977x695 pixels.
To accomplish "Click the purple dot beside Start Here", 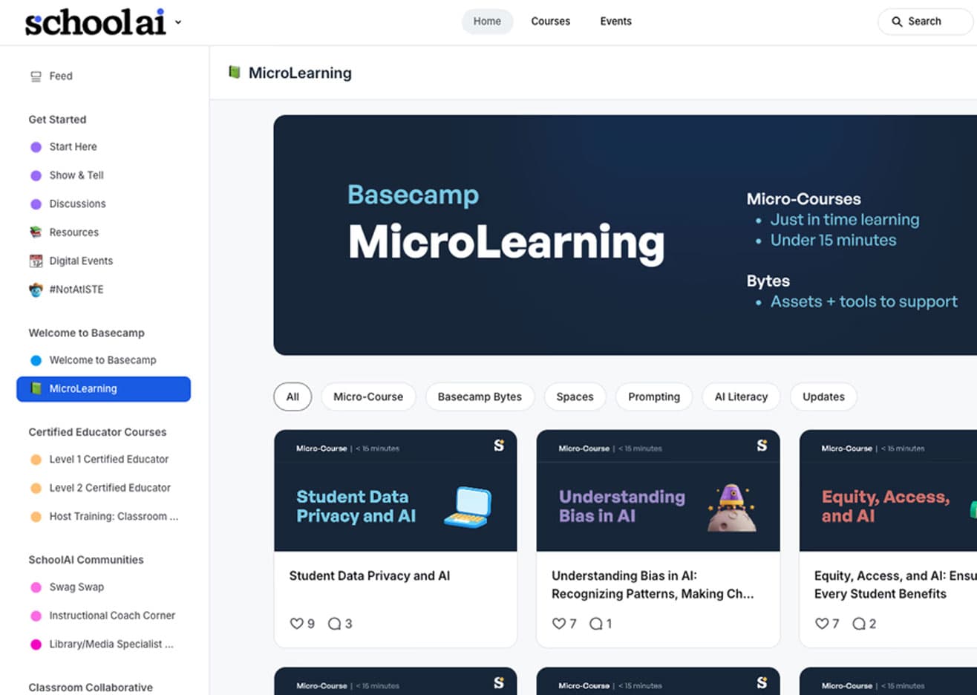I will tap(36, 147).
